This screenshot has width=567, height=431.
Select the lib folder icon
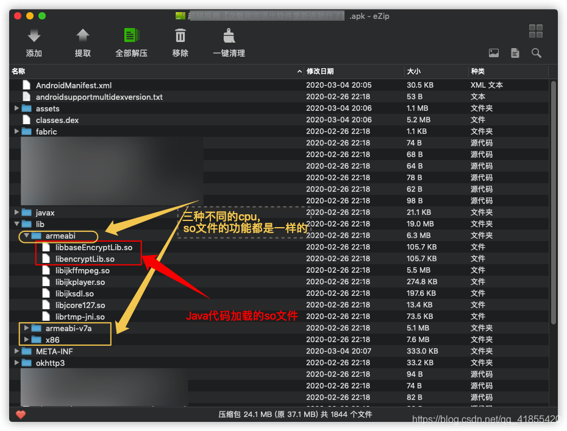tap(26, 224)
